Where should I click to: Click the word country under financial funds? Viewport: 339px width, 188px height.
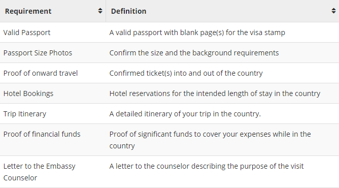click(x=122, y=146)
